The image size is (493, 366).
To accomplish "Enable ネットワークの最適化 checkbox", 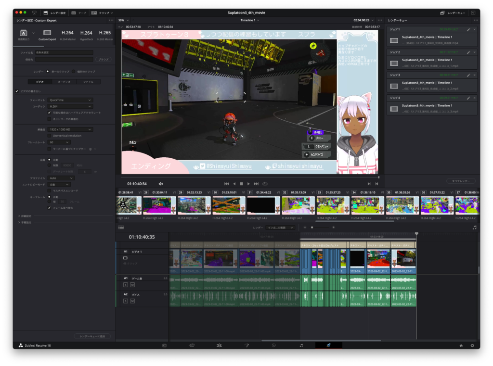I will pos(50,119).
